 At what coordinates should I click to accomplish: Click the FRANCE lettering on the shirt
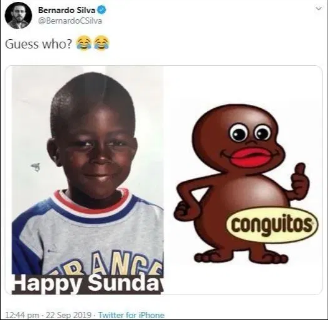click(x=109, y=264)
